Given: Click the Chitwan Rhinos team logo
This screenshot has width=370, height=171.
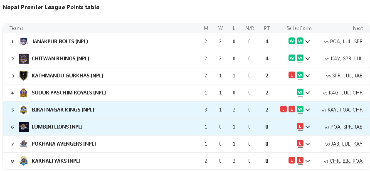Looking at the screenshot, I should pyautogui.click(x=24, y=58).
